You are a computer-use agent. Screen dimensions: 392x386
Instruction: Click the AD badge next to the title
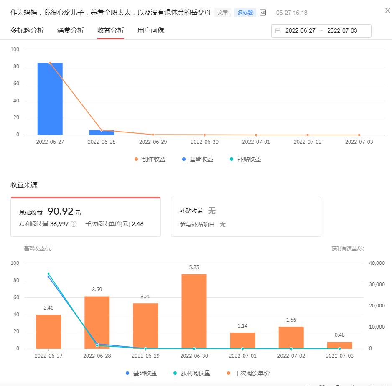tap(263, 12)
